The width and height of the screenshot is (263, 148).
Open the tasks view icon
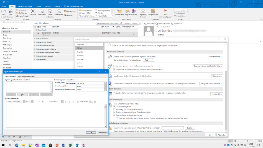(20, 136)
